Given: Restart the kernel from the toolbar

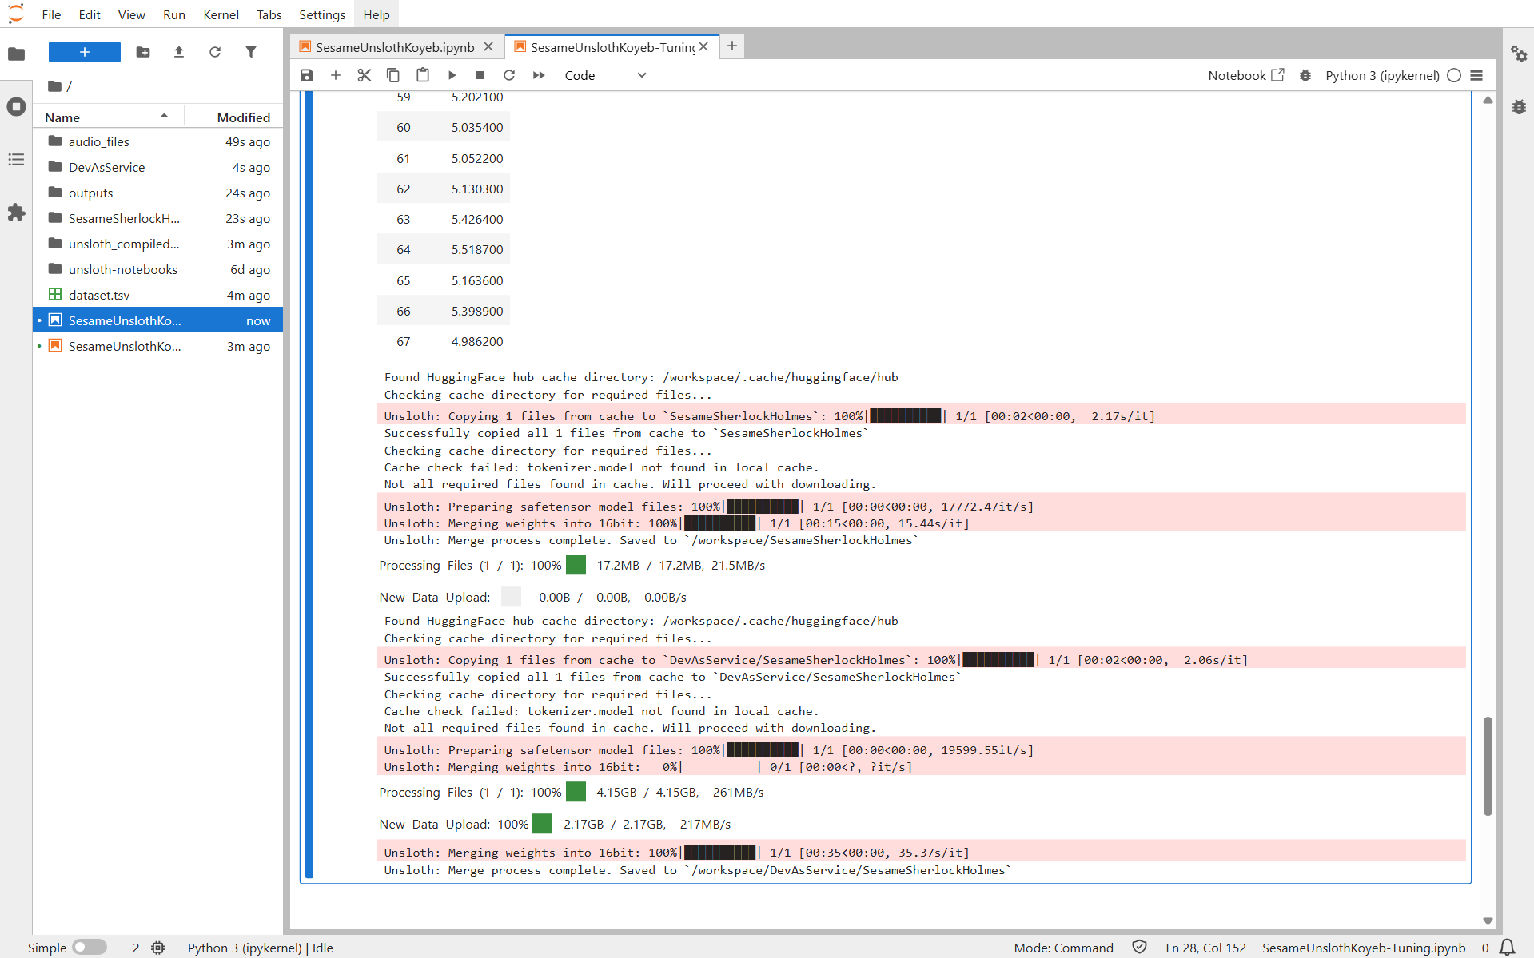Looking at the screenshot, I should click(x=509, y=75).
